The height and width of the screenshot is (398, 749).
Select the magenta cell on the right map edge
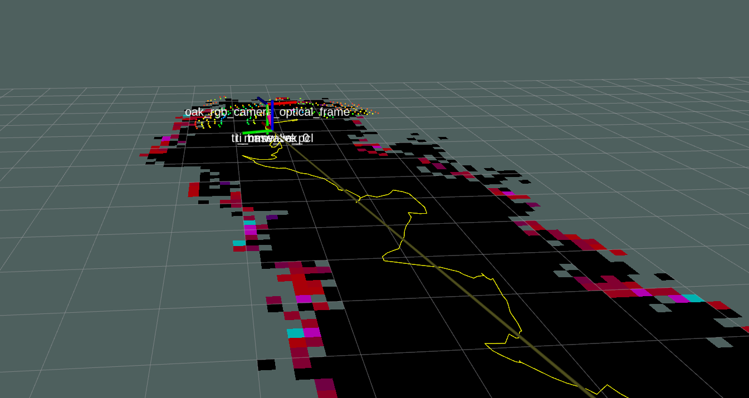(640, 292)
